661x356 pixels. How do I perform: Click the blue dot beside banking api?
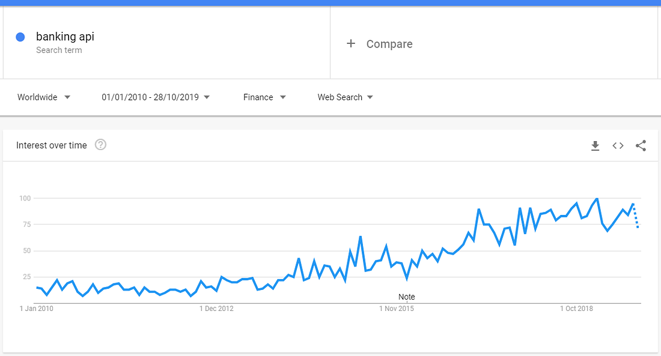[20, 37]
